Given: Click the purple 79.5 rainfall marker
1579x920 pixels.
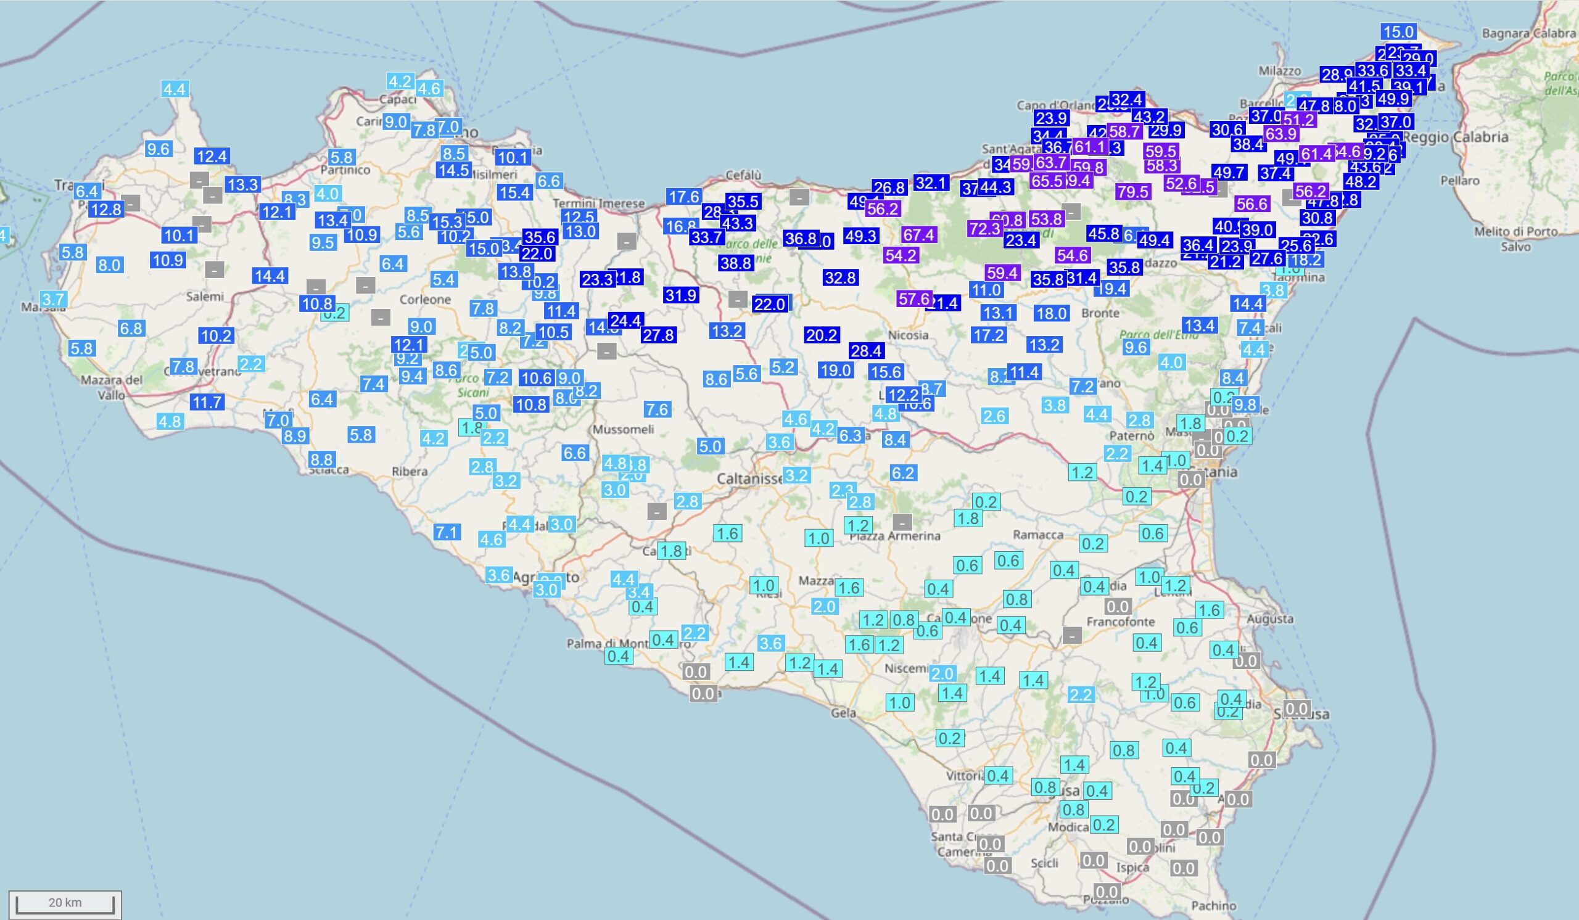Looking at the screenshot, I should [1132, 192].
